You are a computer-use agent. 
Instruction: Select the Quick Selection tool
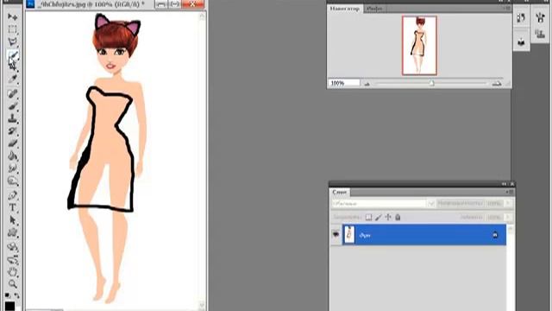[x=12, y=54]
